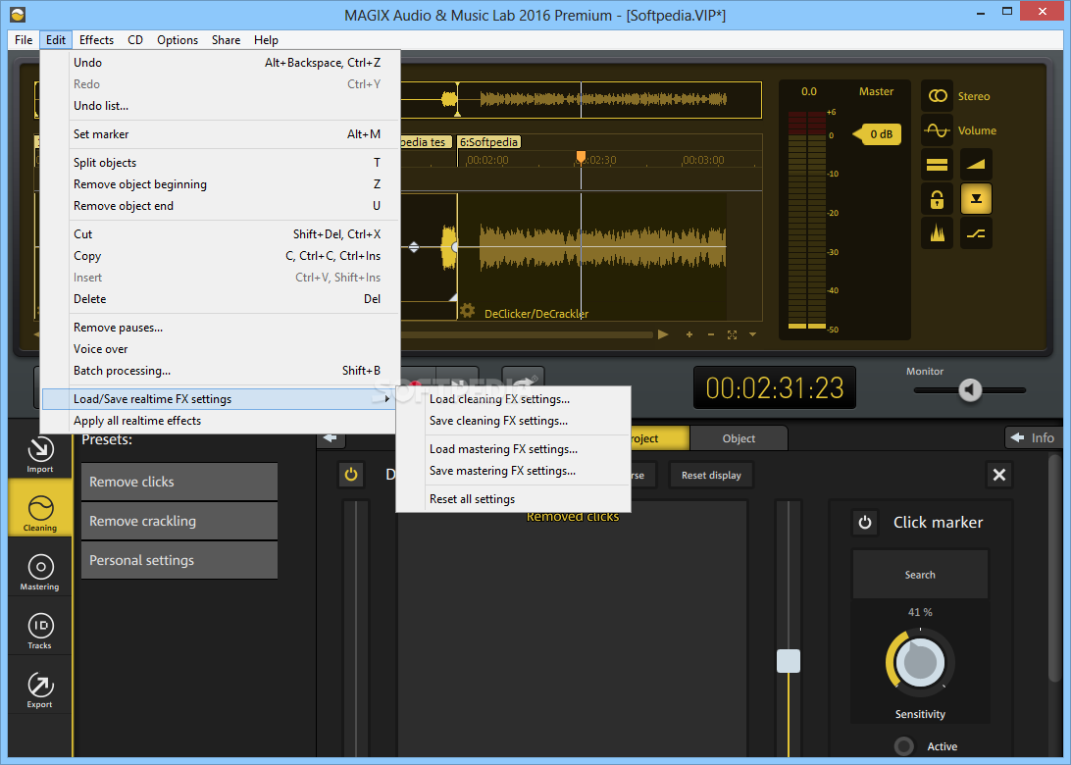Choose Save cleaning FX settings...
The width and height of the screenshot is (1071, 765).
point(513,421)
